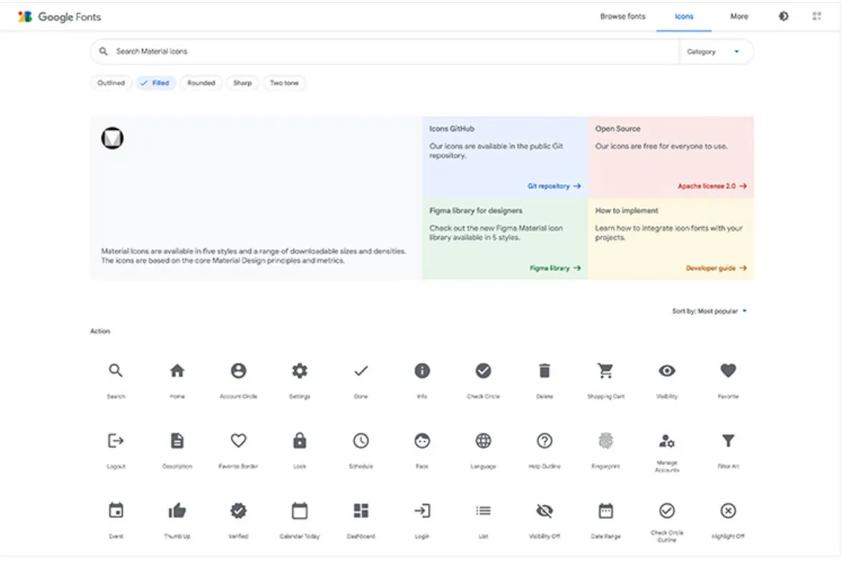Choose the List icon
Screen dimensions: 842x563
pyautogui.click(x=483, y=510)
